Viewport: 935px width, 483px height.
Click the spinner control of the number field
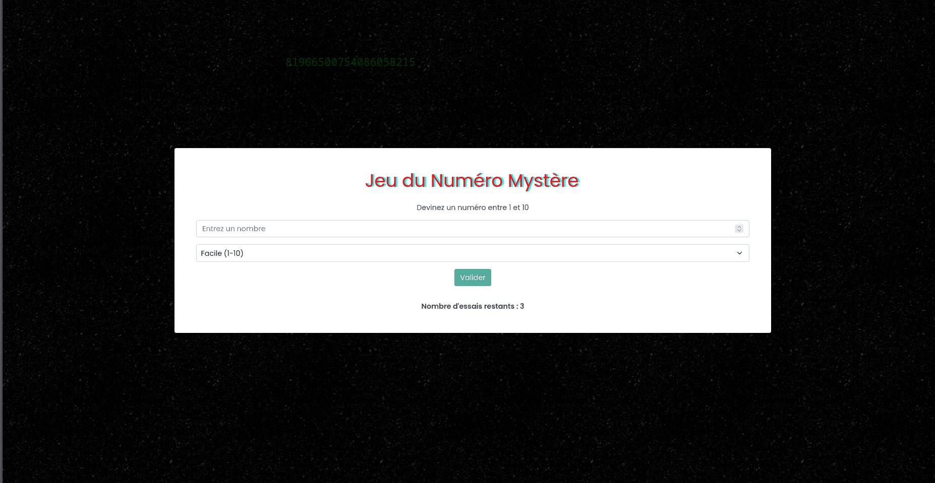pos(739,228)
